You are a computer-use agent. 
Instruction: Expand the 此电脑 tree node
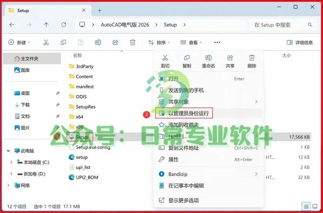tap(8, 151)
